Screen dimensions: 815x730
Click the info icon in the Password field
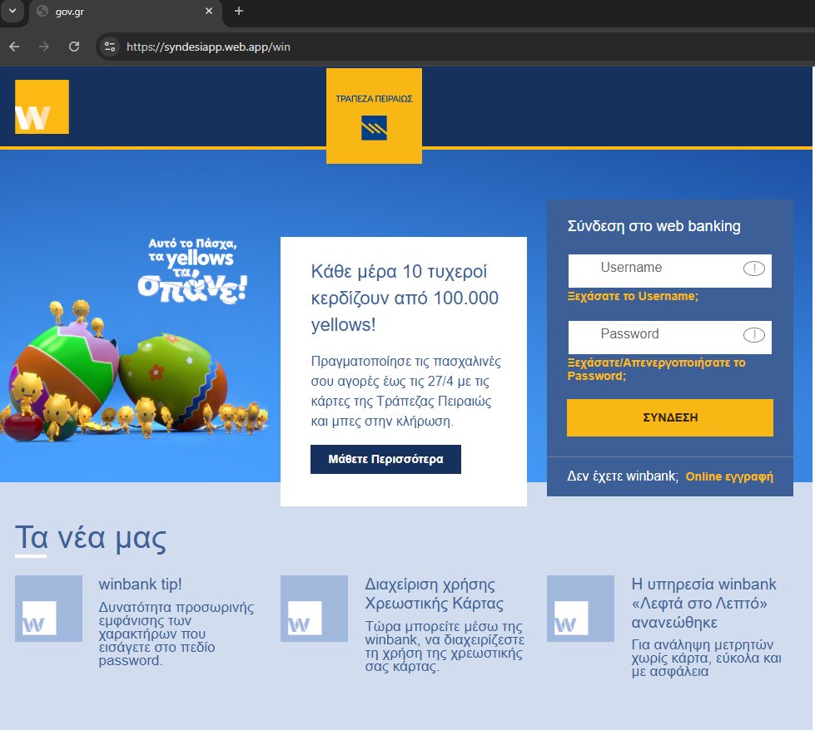point(753,335)
